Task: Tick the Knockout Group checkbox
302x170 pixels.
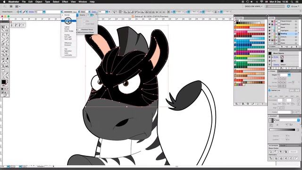Action: (x=80, y=29)
